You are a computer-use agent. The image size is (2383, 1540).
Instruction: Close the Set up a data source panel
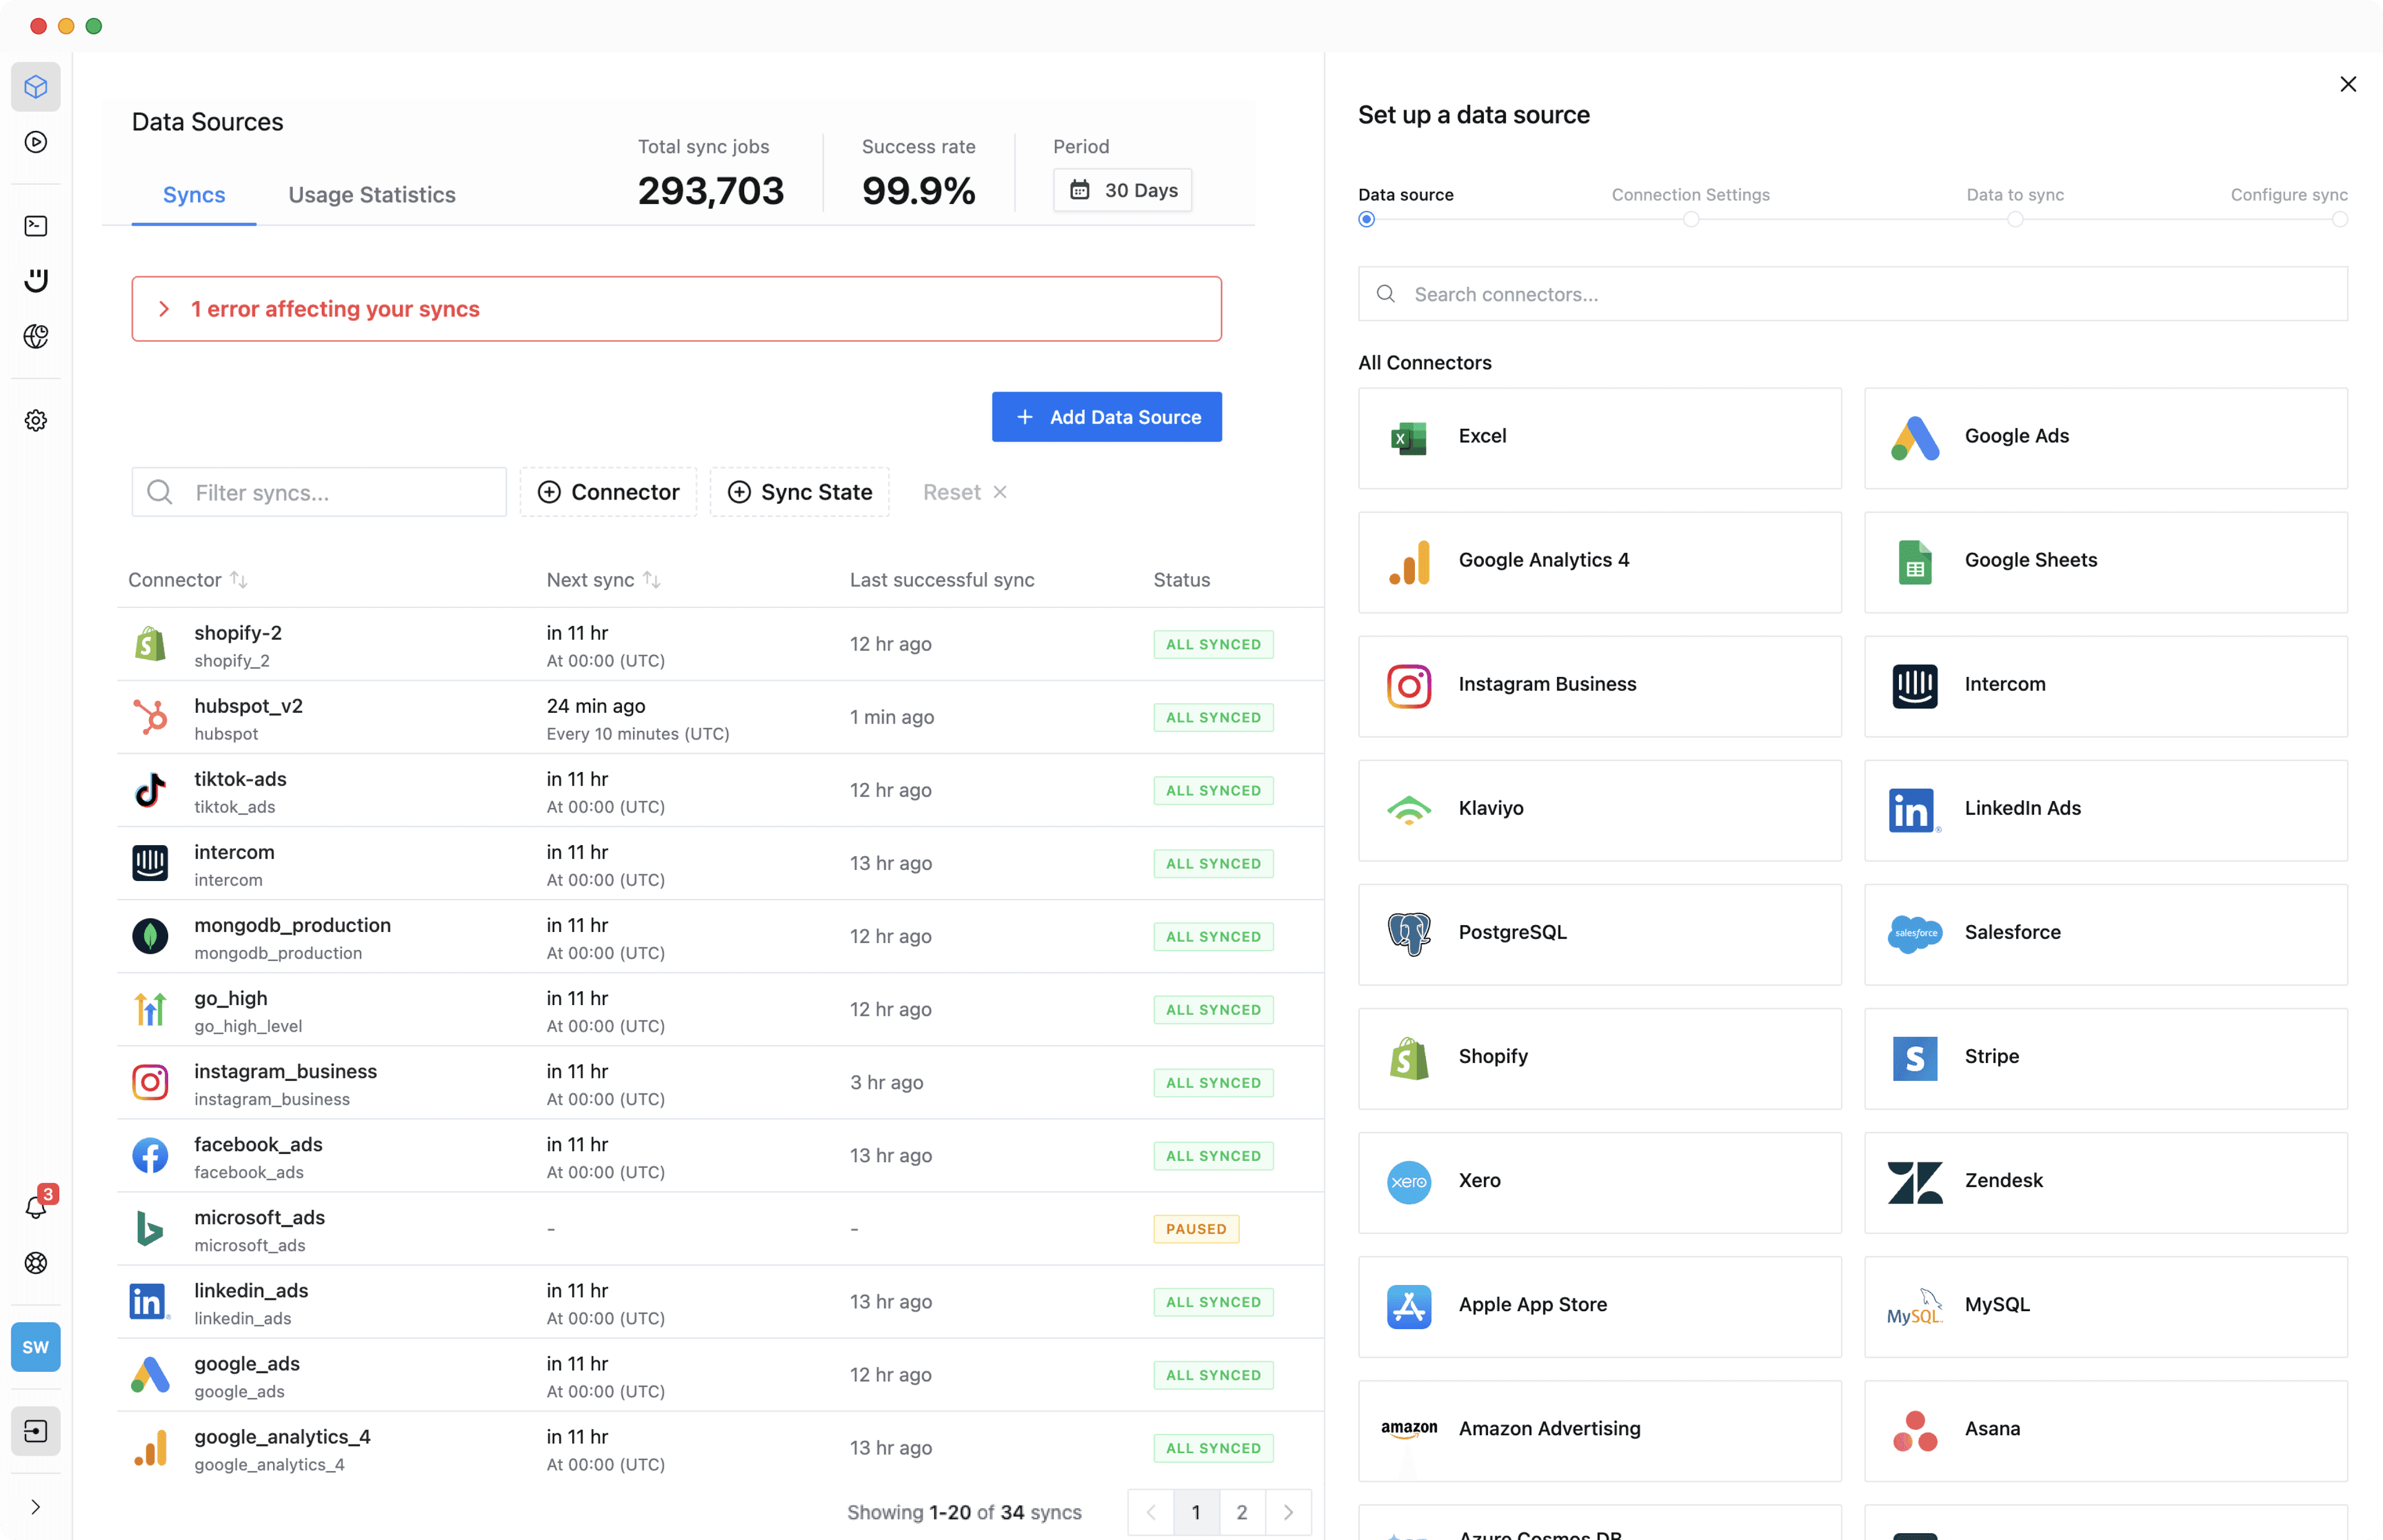click(2348, 84)
